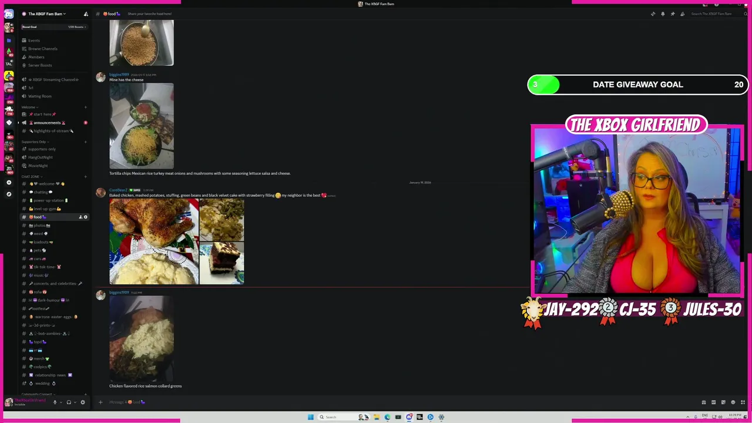752x423 pixels.
Task: Open the Boost Goal progress bar
Action: pos(54,27)
